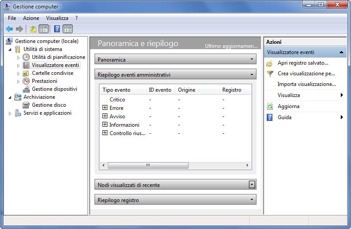Screen dimensions: 351x229
Task: Expand the Servizi e applicazioni node
Action: click(x=10, y=113)
